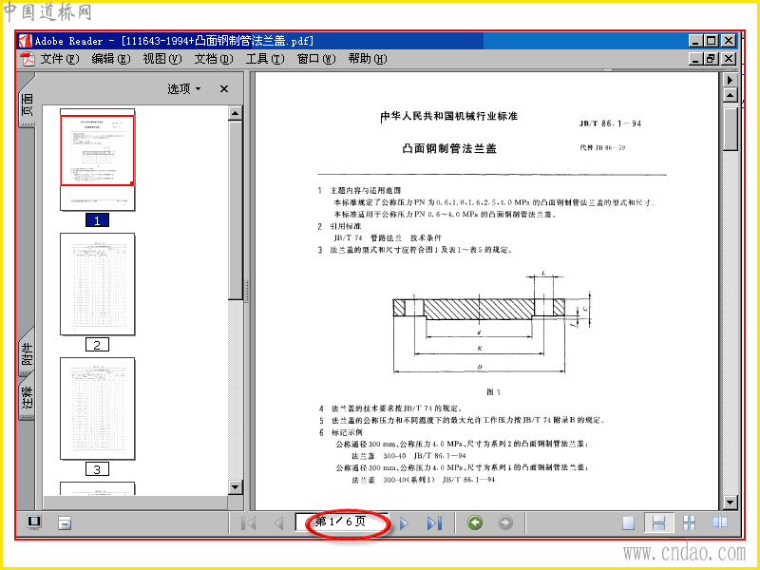Switch to facing pages layout
This screenshot has height=570, width=760.
pos(720,522)
